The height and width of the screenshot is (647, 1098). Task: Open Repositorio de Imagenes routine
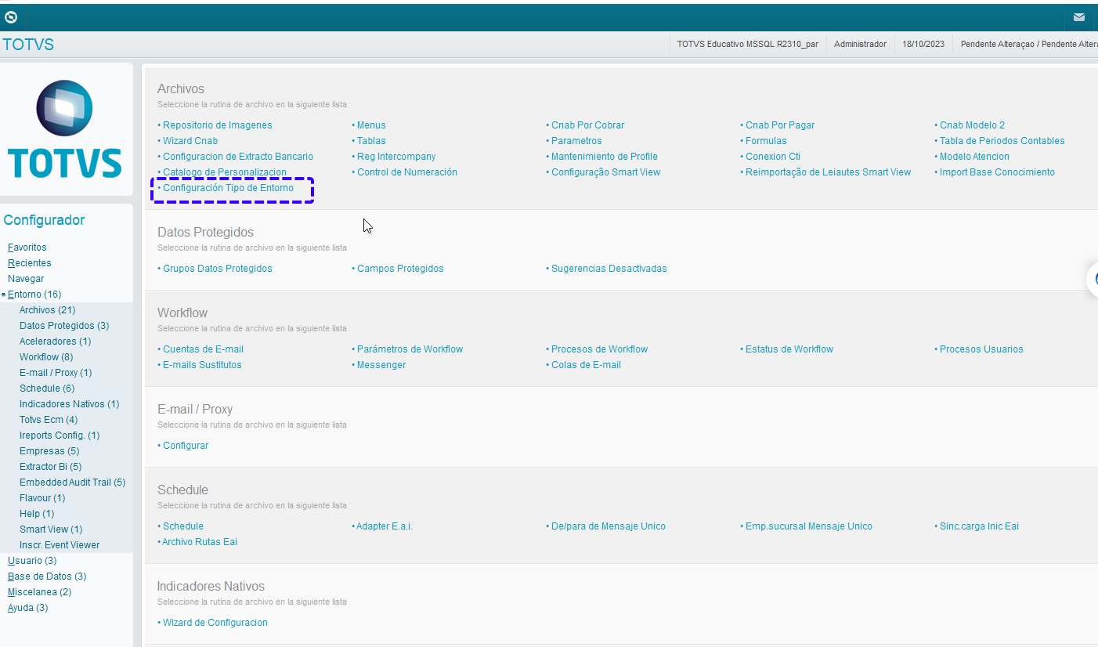tap(218, 125)
